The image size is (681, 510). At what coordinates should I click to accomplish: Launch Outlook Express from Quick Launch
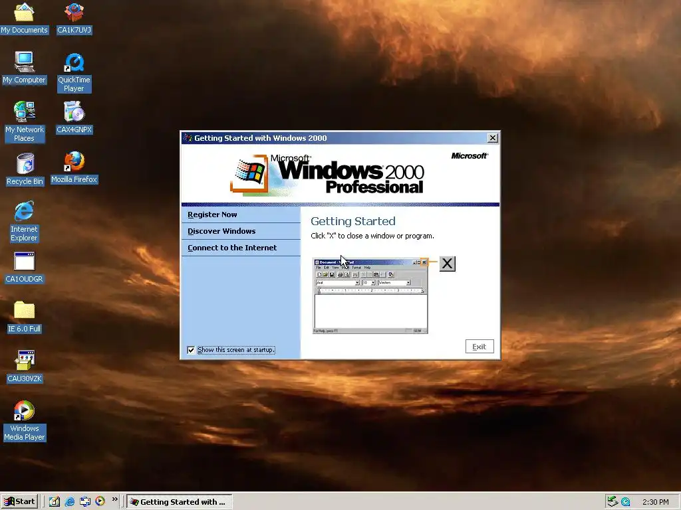[84, 501]
